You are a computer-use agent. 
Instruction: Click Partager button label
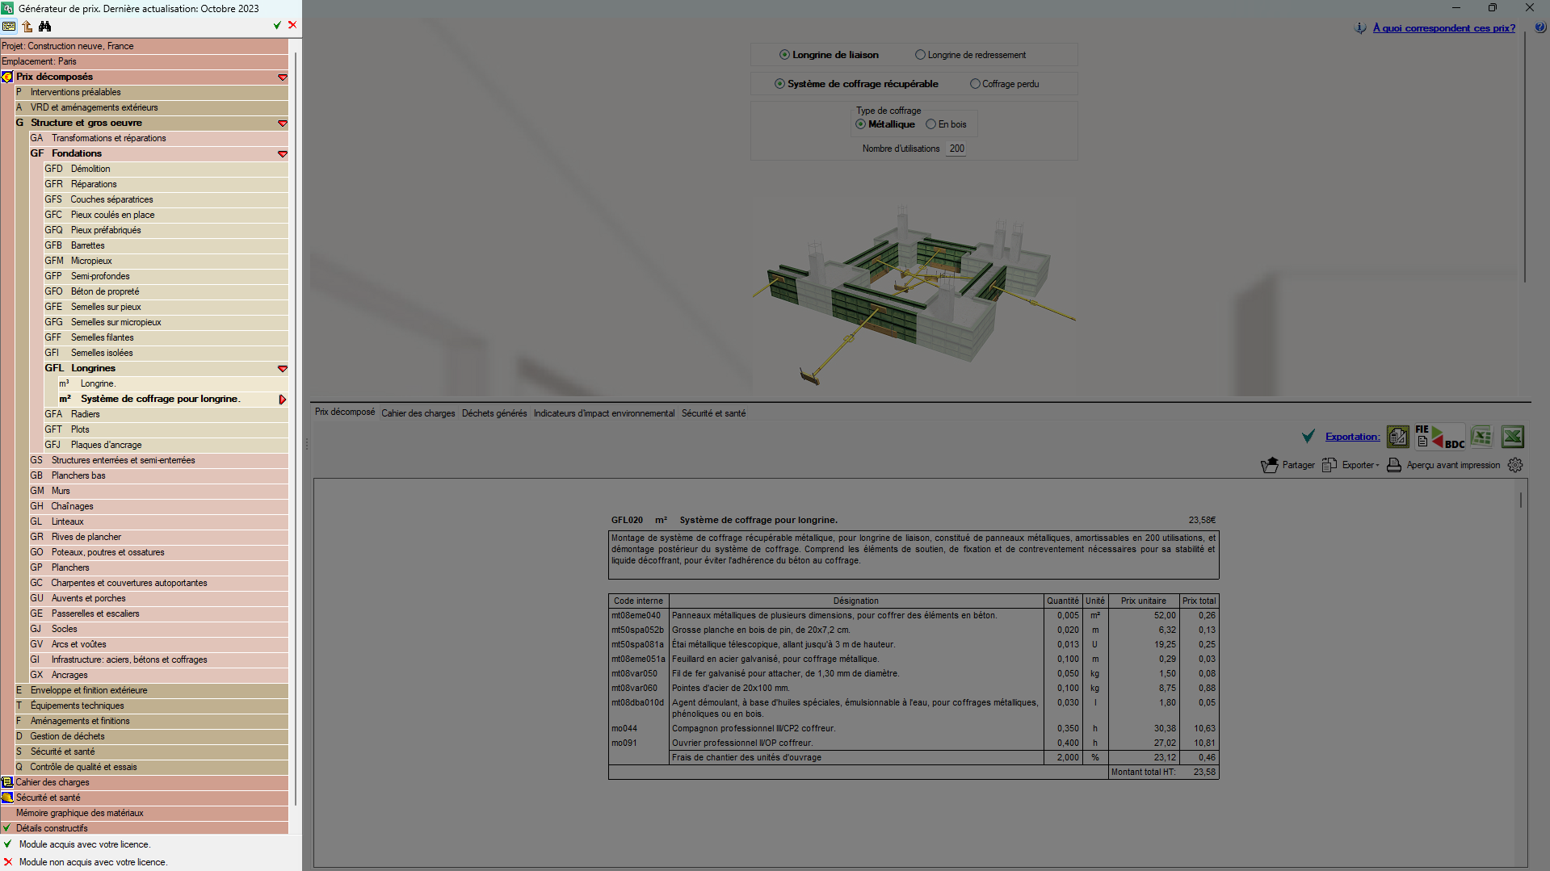(x=1299, y=465)
